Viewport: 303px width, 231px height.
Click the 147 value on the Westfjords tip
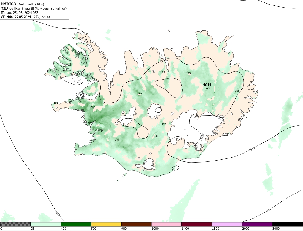(x=49, y=71)
